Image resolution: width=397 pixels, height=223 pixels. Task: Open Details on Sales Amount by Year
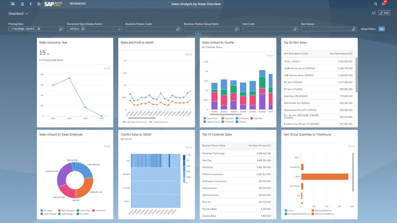click(107, 68)
